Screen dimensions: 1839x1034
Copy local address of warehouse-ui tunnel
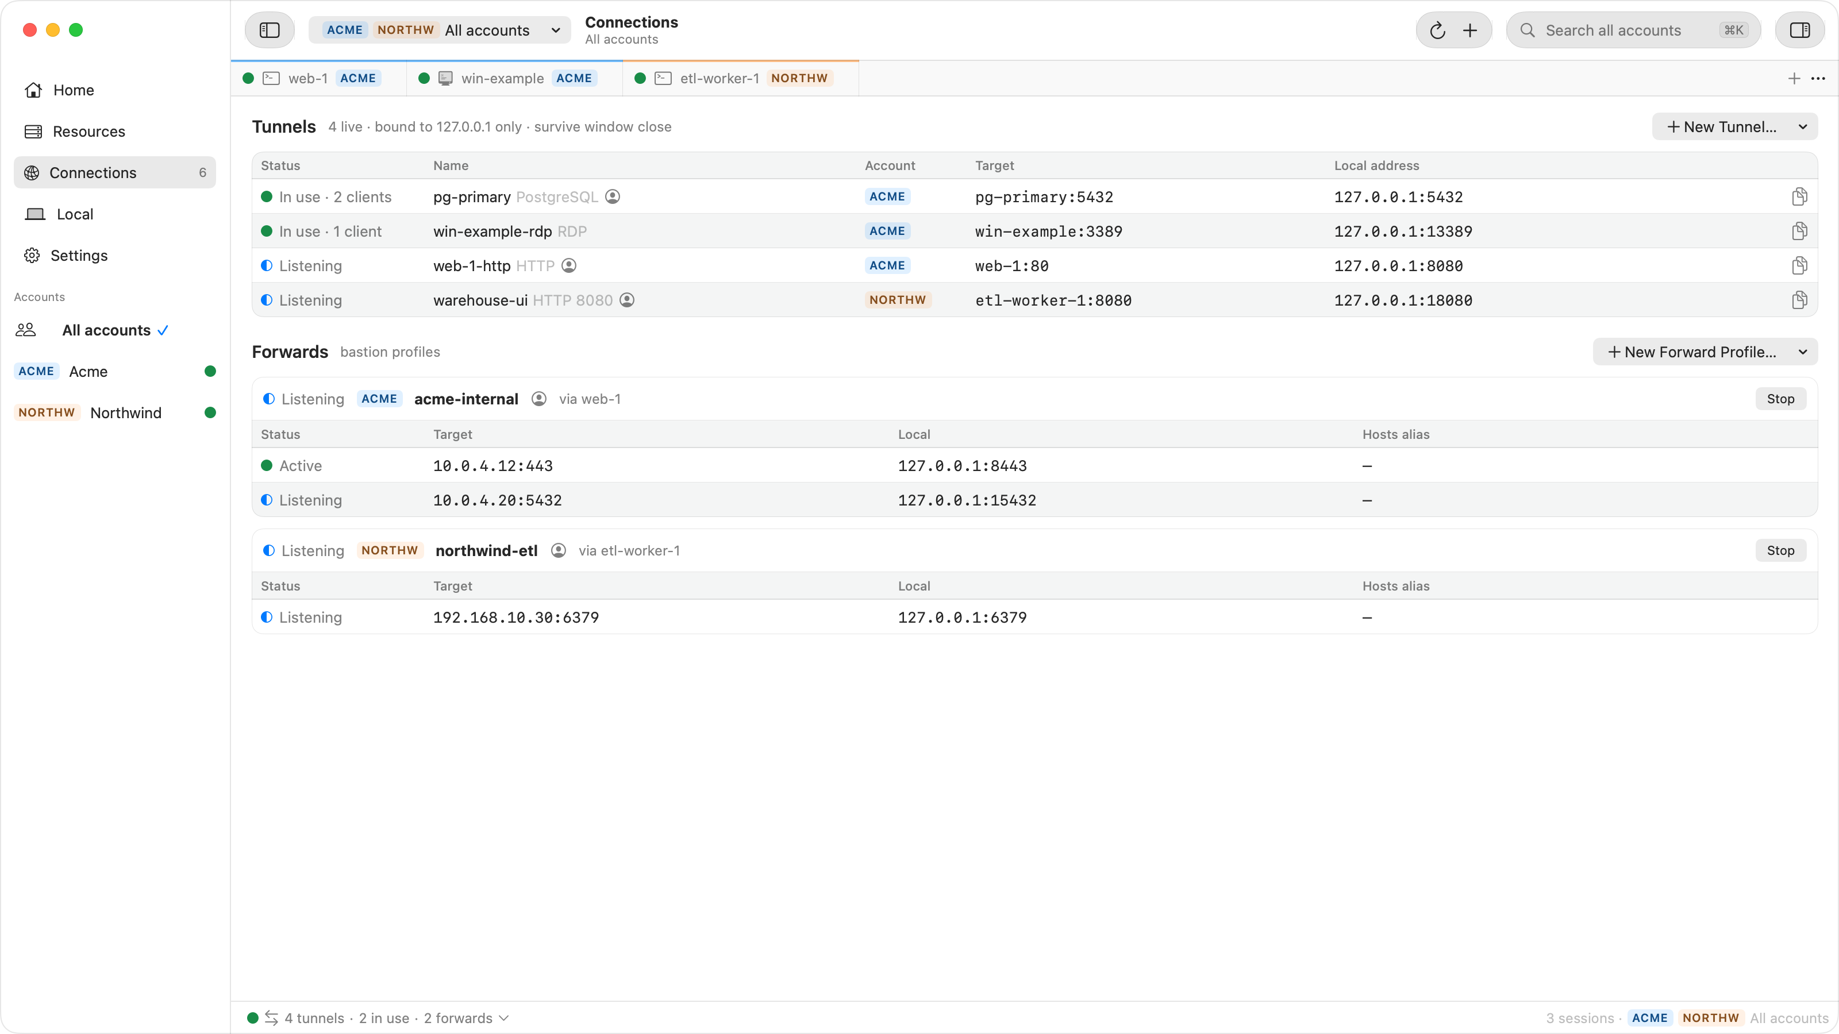pyautogui.click(x=1799, y=300)
